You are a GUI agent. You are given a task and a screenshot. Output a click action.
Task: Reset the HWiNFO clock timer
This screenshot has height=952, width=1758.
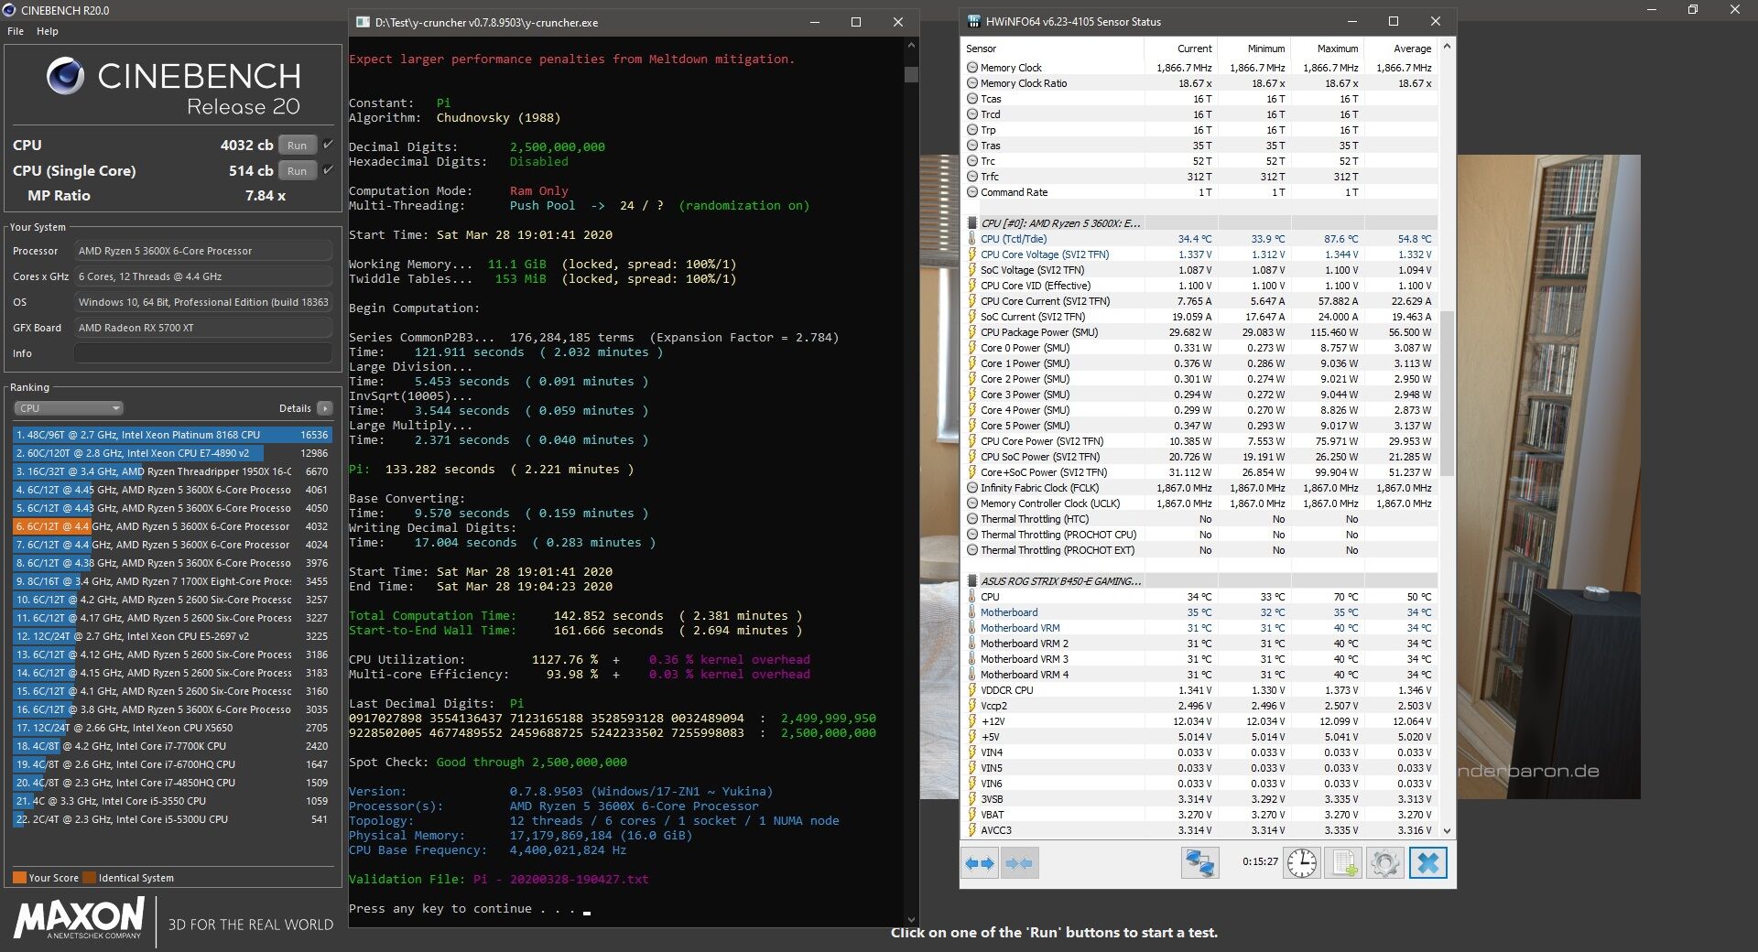(x=1301, y=863)
